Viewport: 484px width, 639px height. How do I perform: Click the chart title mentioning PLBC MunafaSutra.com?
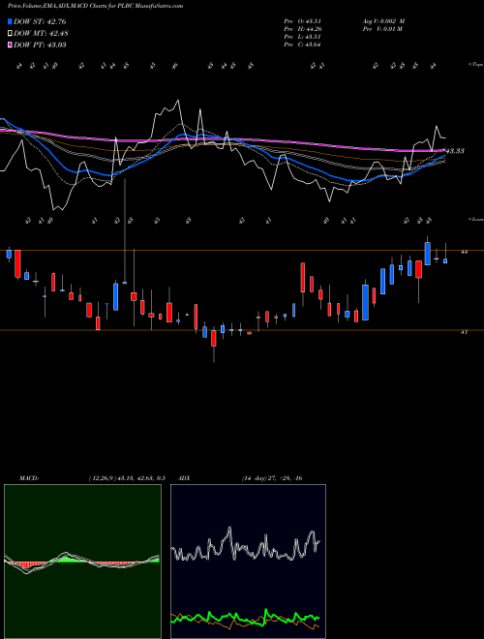click(95, 6)
